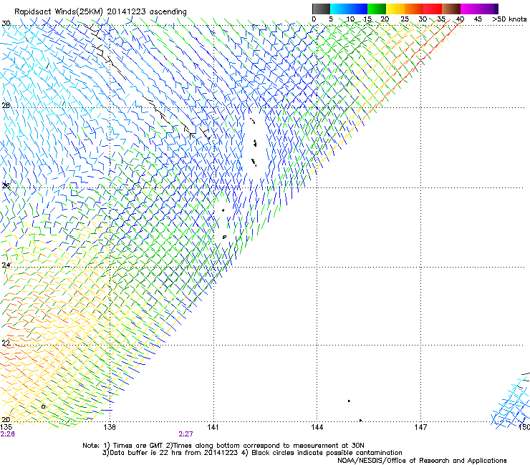Click the magenta 40-45 knots legend color
530x465 pixels.
coord(470,9)
